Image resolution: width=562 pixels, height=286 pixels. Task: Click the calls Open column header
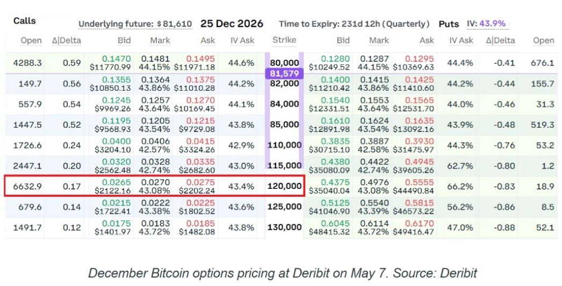(31, 40)
